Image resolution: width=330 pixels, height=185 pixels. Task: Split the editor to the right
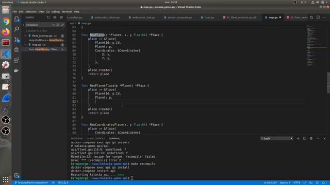(x=318, y=17)
